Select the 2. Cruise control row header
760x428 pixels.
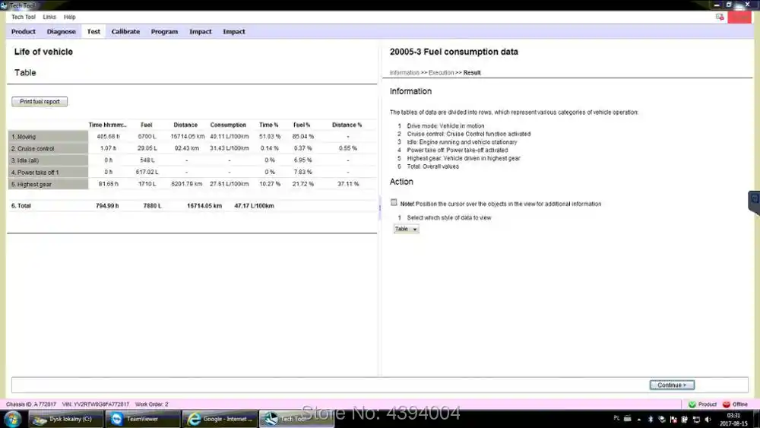pos(48,148)
